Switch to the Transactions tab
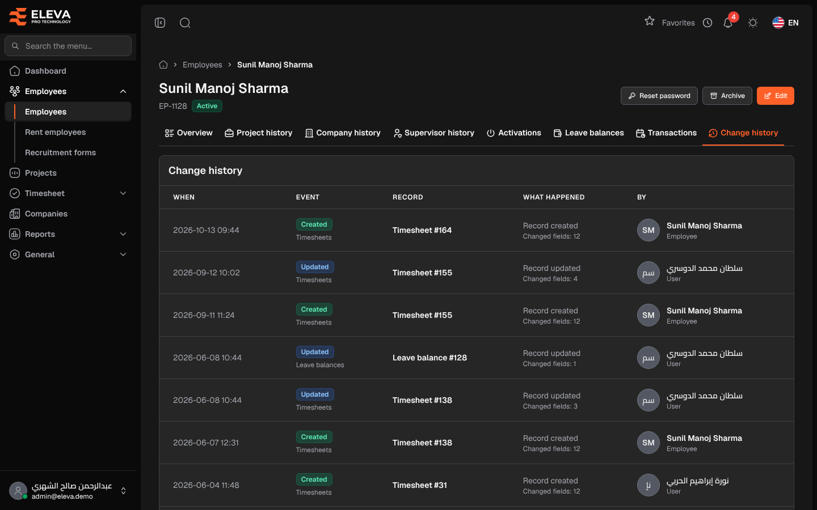817x510 pixels. tap(667, 133)
